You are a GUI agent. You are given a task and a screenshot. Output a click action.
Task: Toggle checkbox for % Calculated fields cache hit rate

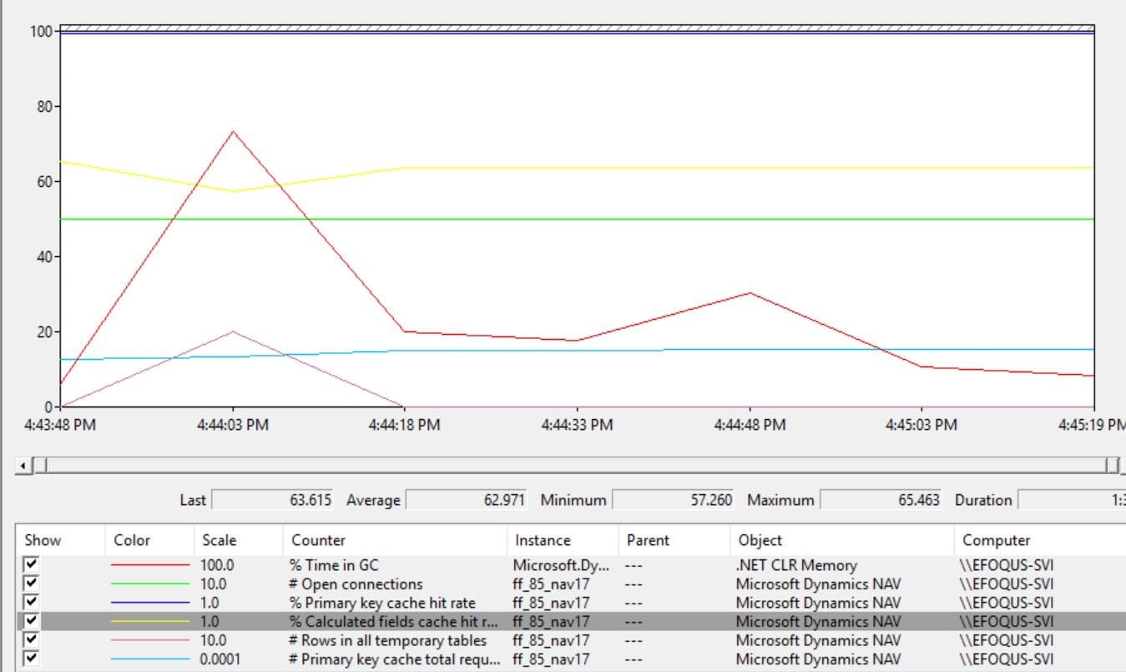pyautogui.click(x=32, y=622)
